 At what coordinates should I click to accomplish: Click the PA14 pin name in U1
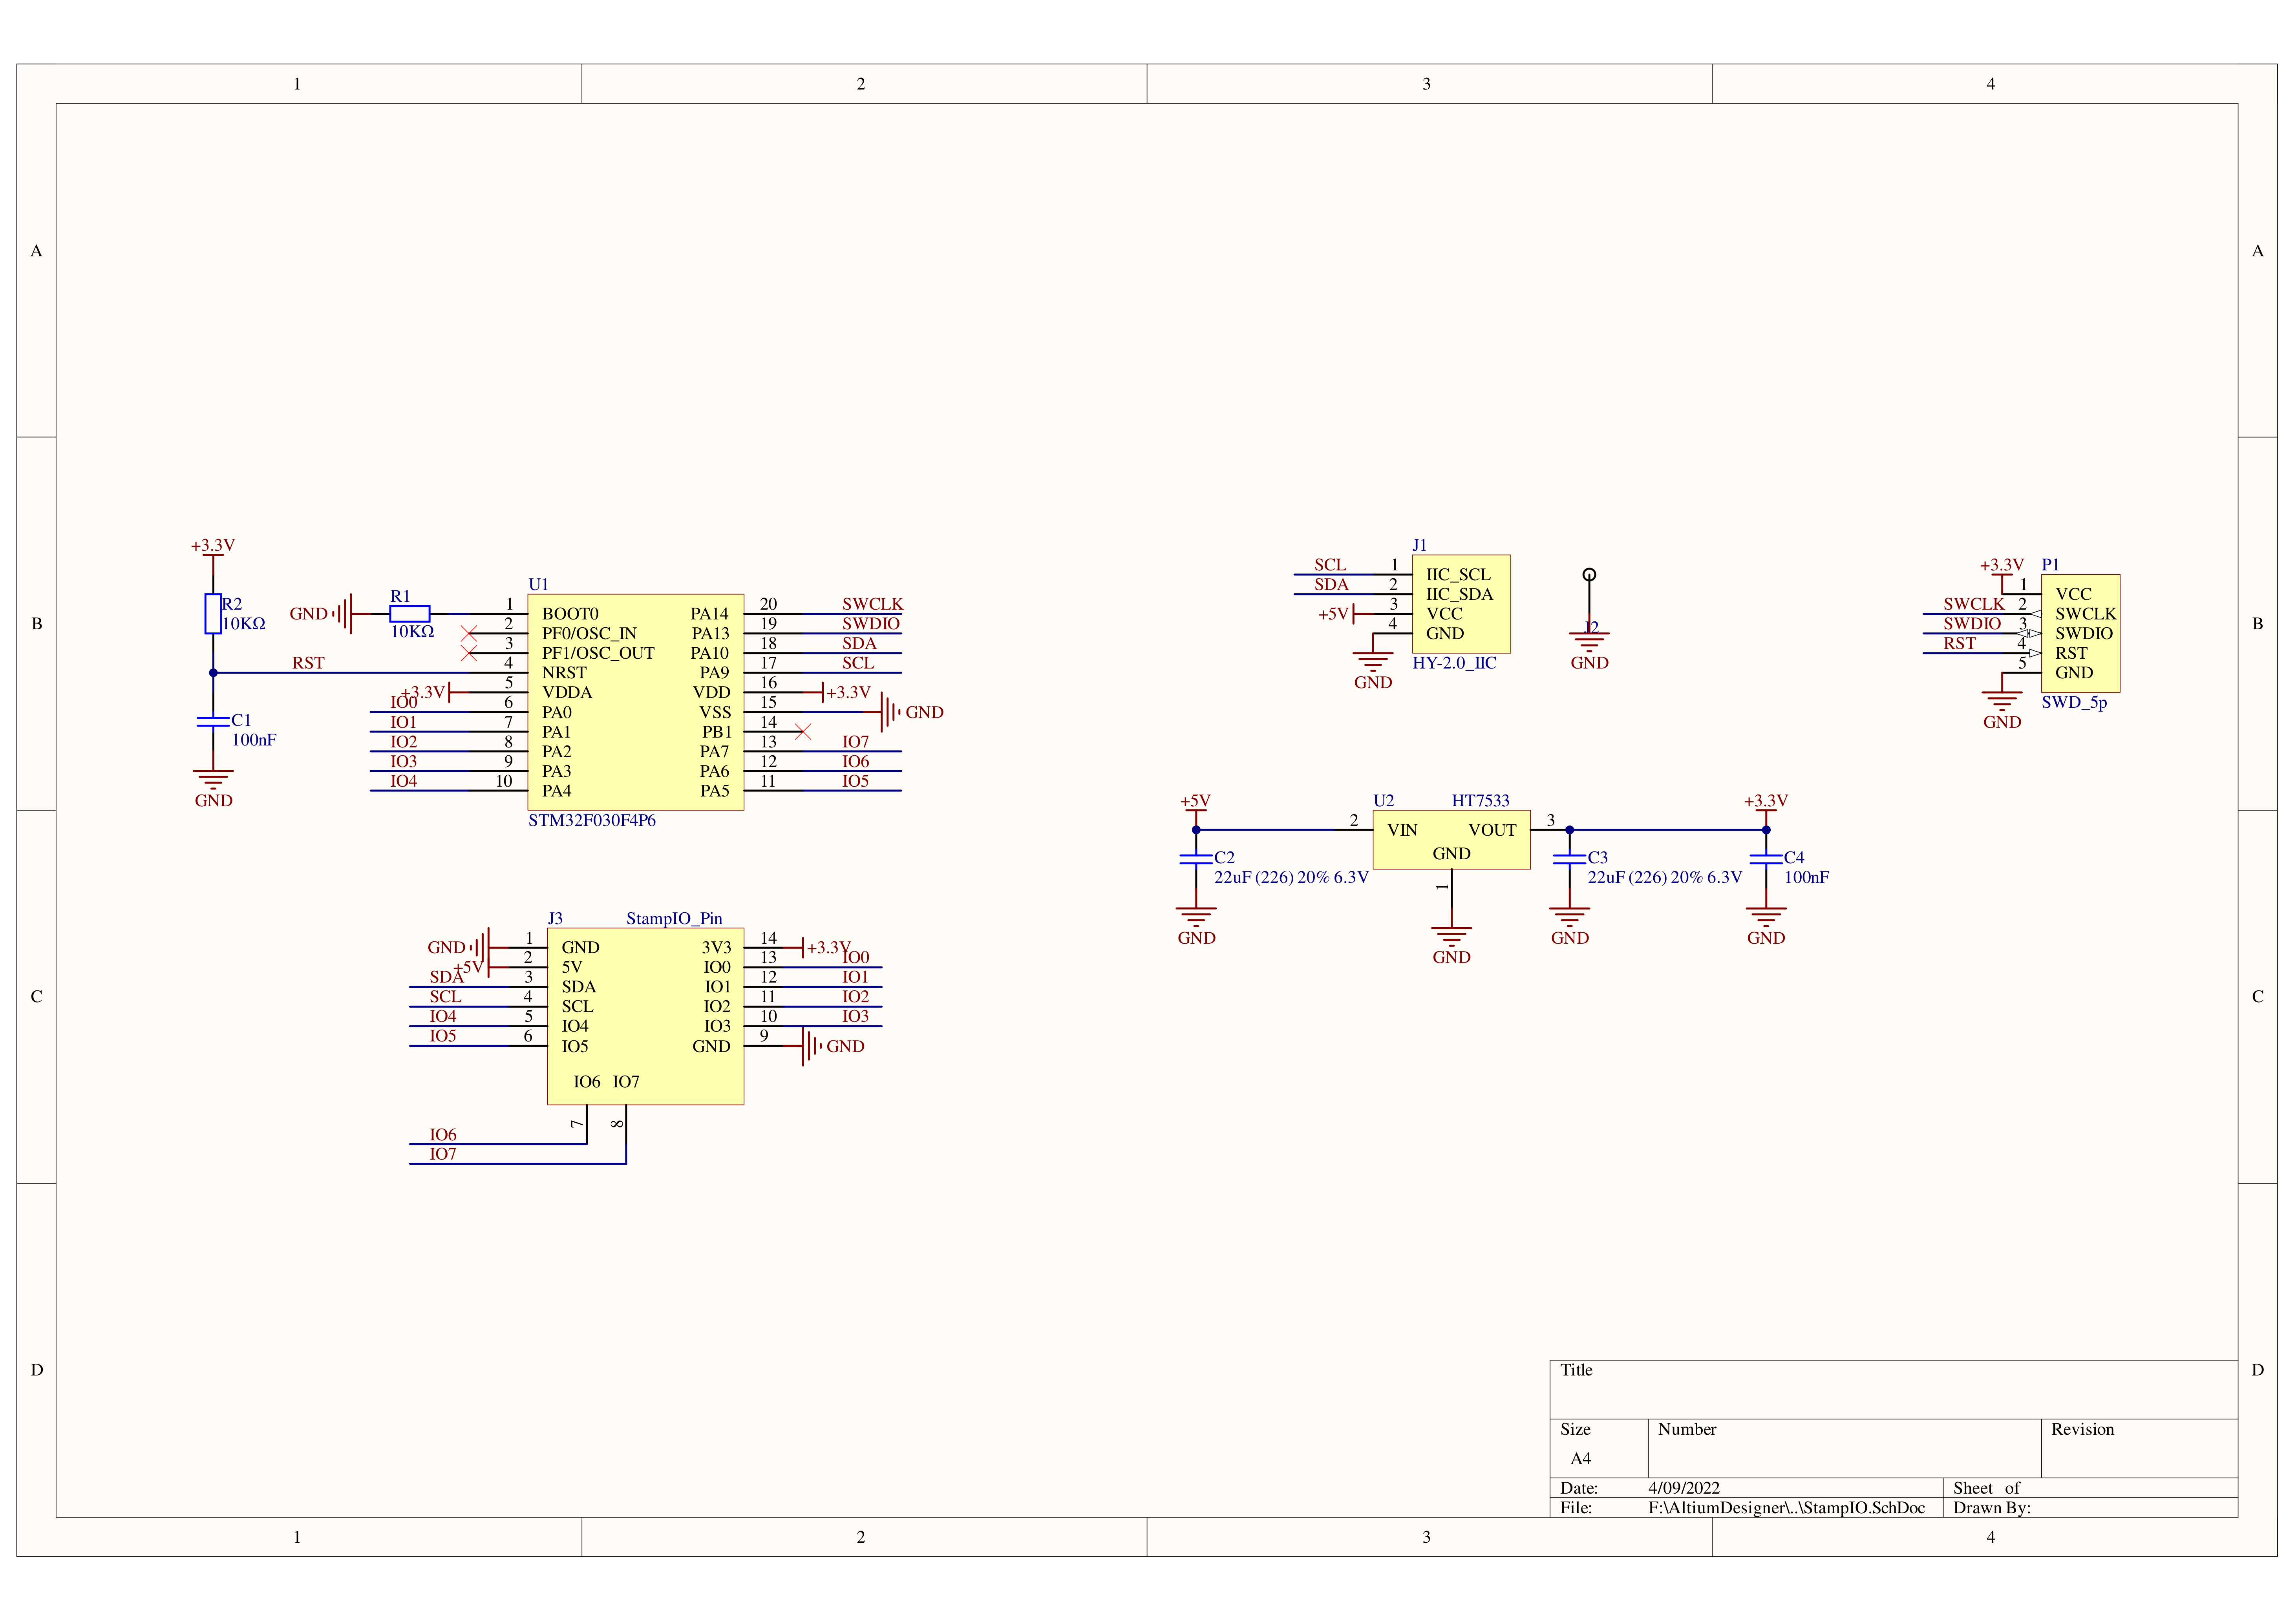(710, 614)
